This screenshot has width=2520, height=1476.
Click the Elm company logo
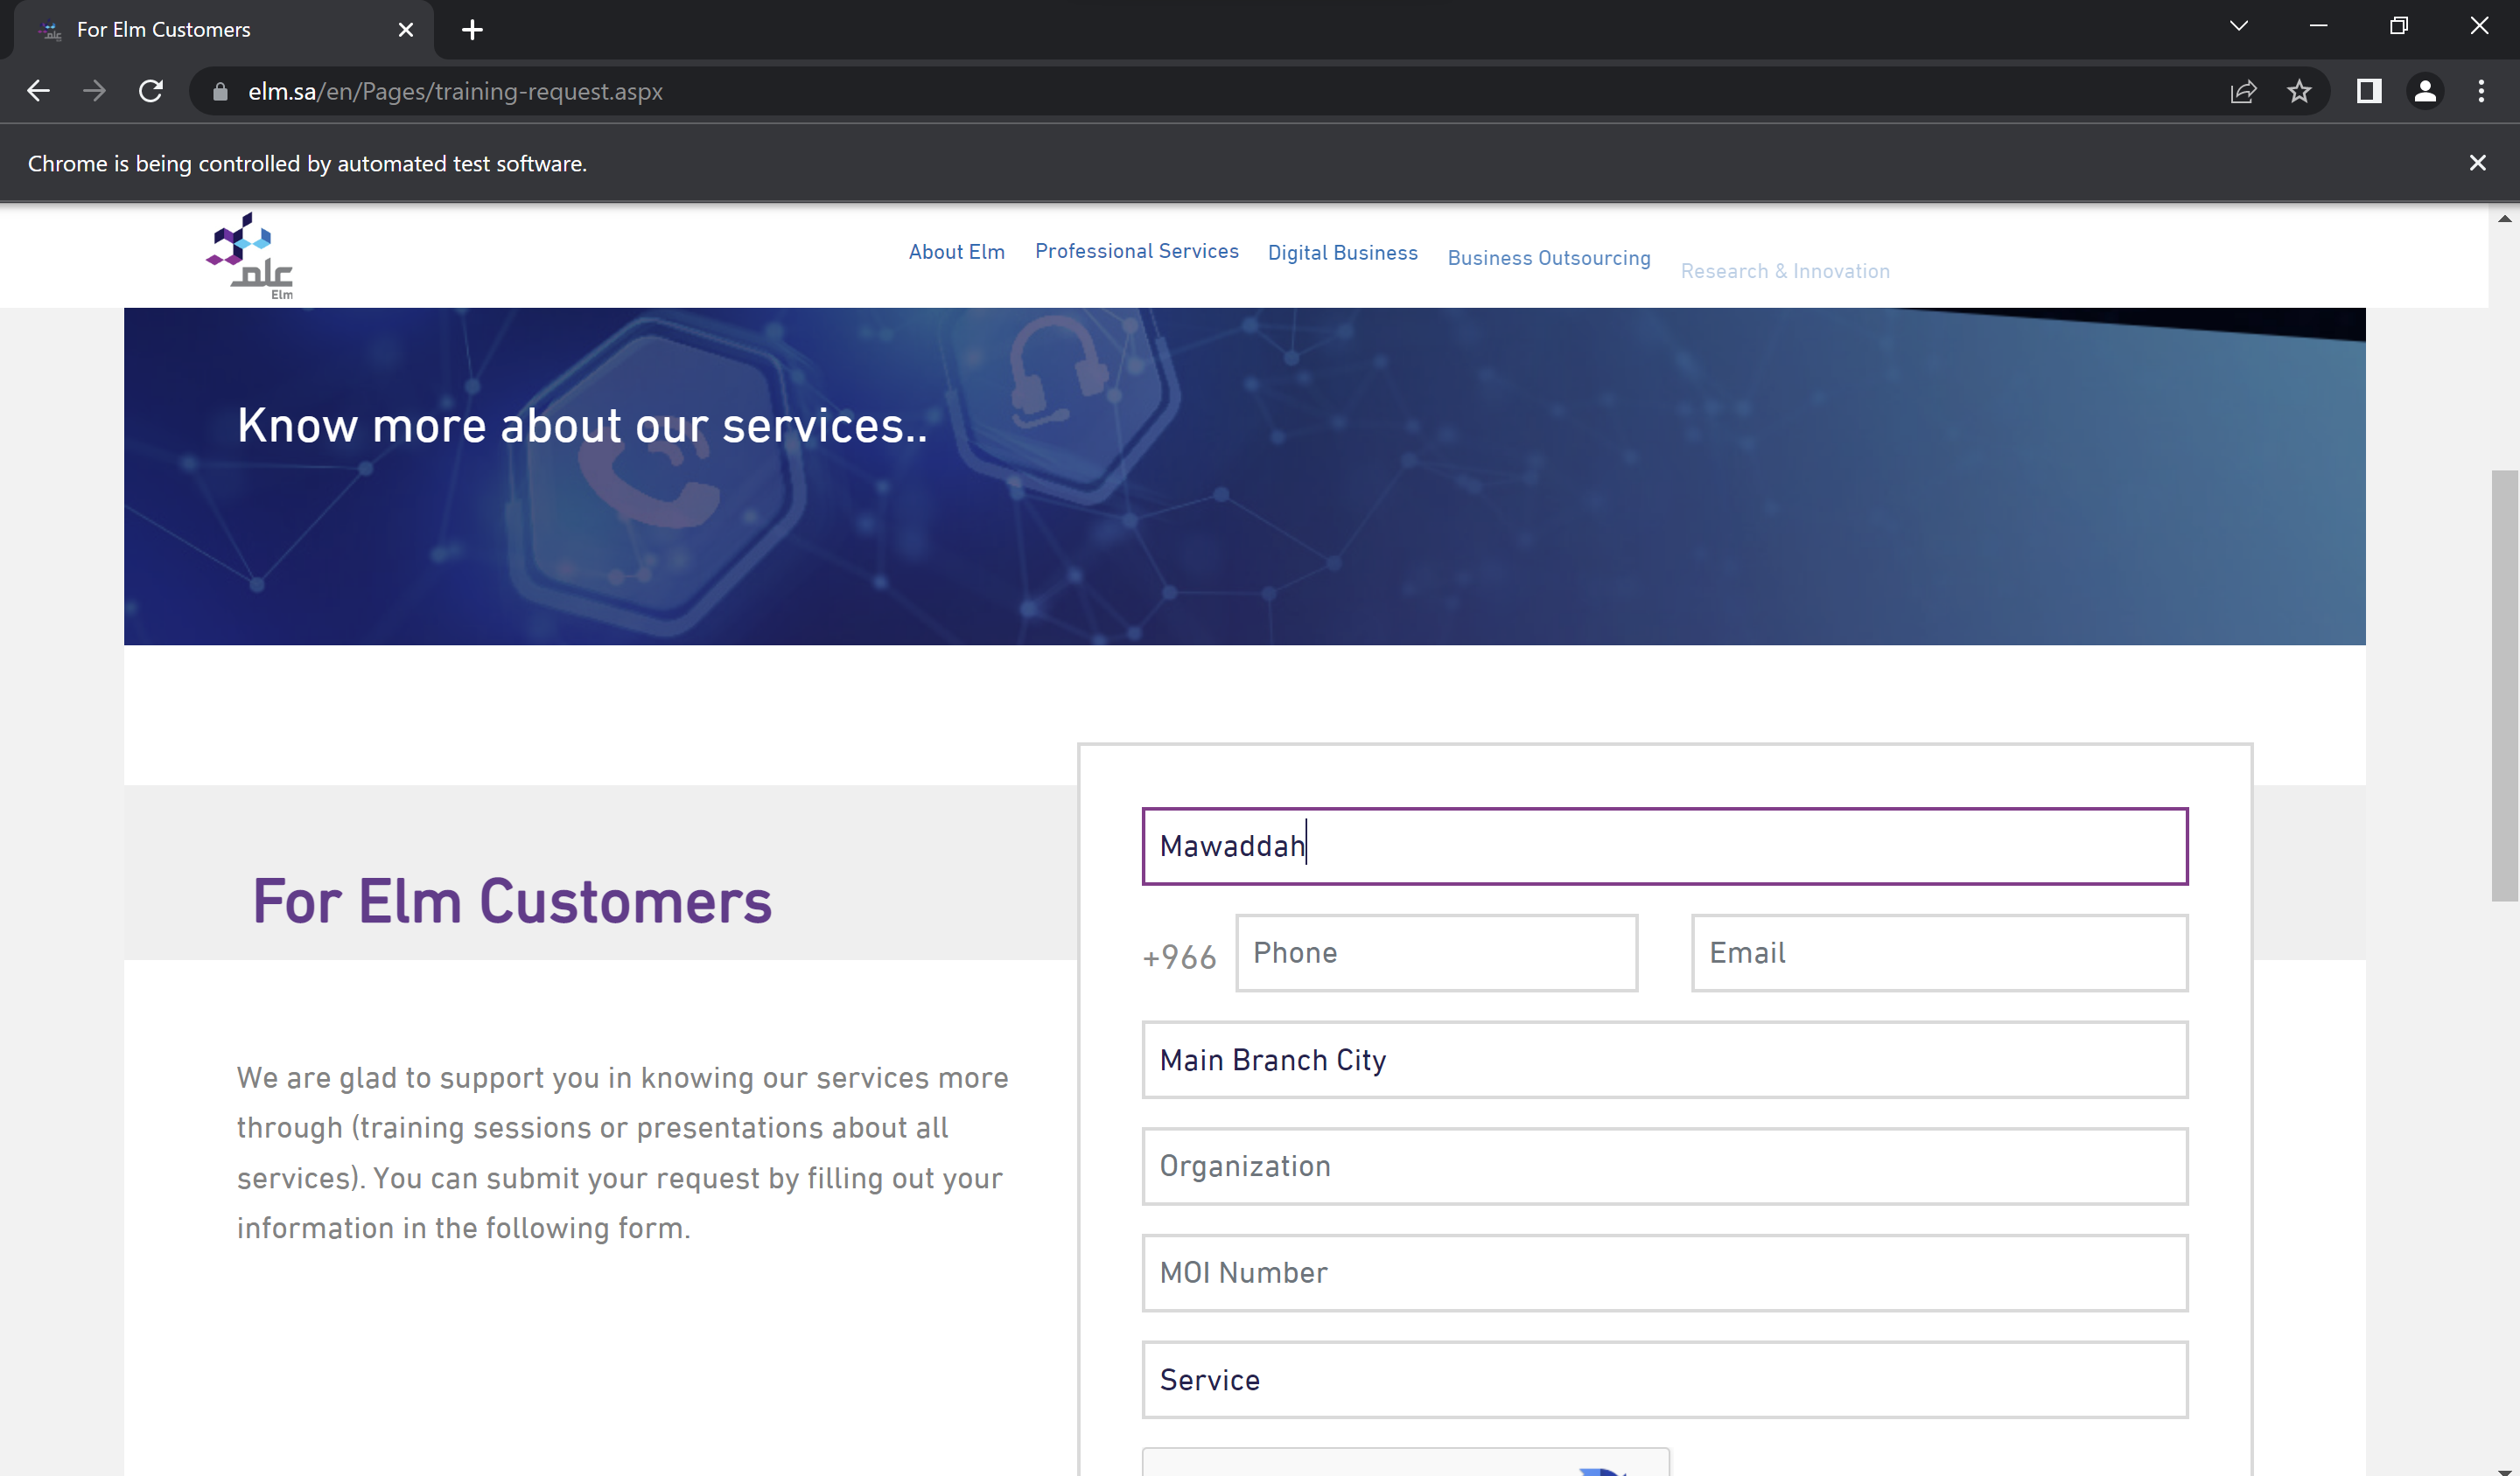(247, 254)
